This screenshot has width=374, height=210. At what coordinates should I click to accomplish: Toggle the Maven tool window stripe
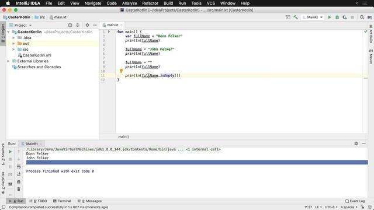[371, 57]
